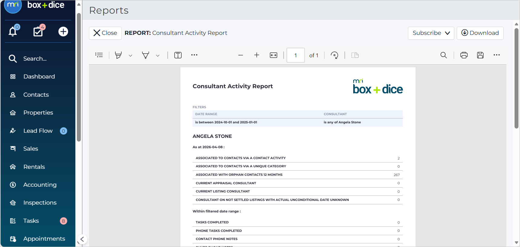Click 'CURRENT LISTING CONSULTANT' row text
520x247 pixels.
tap(223, 192)
